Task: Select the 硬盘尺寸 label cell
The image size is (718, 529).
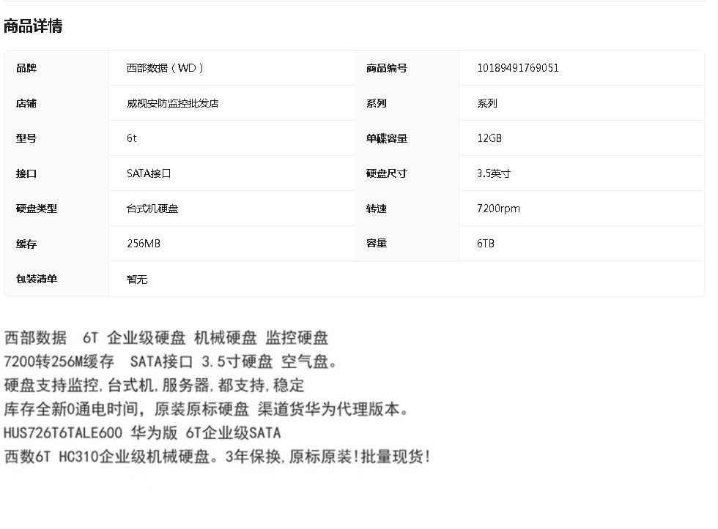Action: (407, 173)
